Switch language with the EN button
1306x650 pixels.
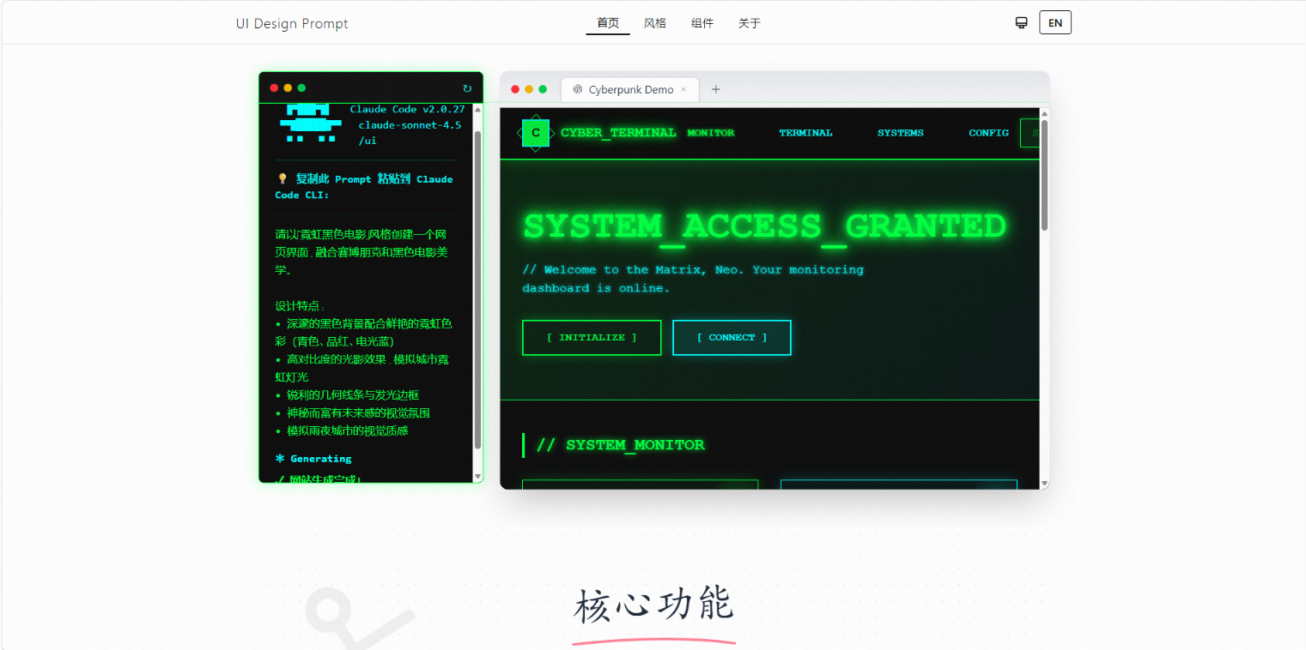pos(1055,22)
